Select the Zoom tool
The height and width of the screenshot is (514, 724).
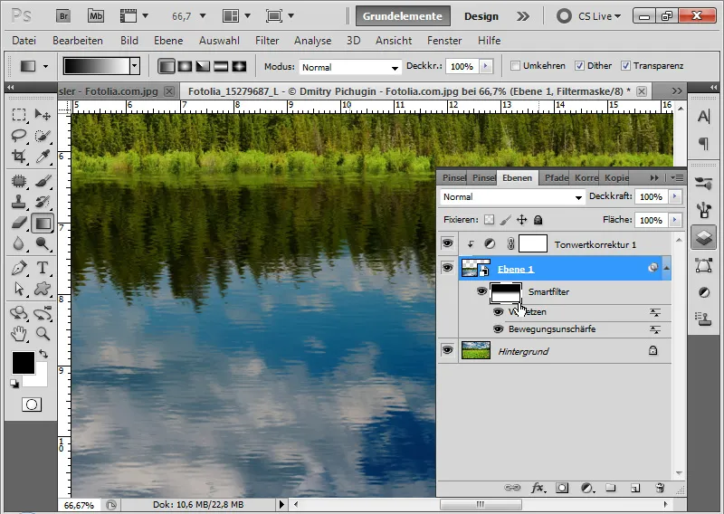[x=43, y=333]
